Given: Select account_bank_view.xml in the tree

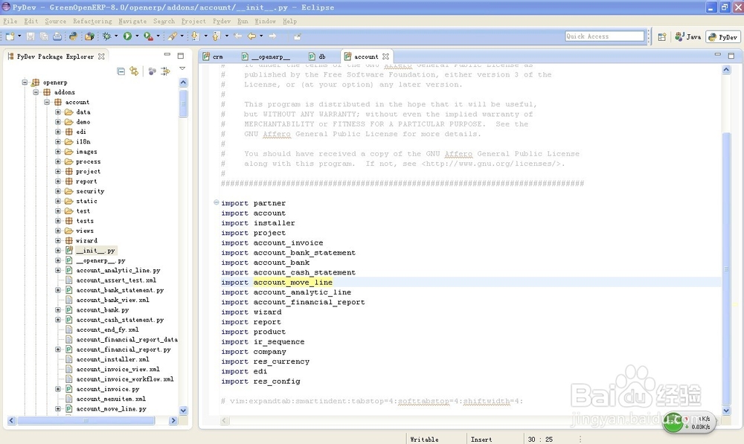Looking at the screenshot, I should click(112, 300).
